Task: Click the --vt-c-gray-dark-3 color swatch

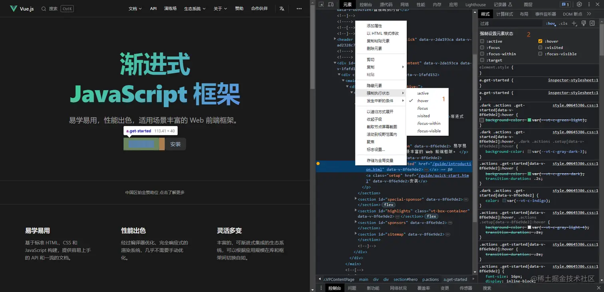Action: [530, 152]
